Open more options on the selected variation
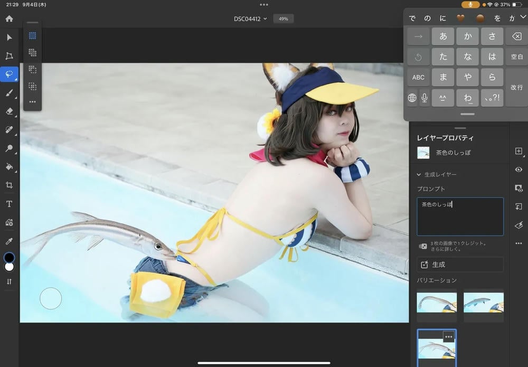 pyautogui.click(x=449, y=336)
